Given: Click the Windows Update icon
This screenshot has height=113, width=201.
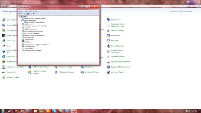Looking at the screenshot, I should tap(3, 77).
